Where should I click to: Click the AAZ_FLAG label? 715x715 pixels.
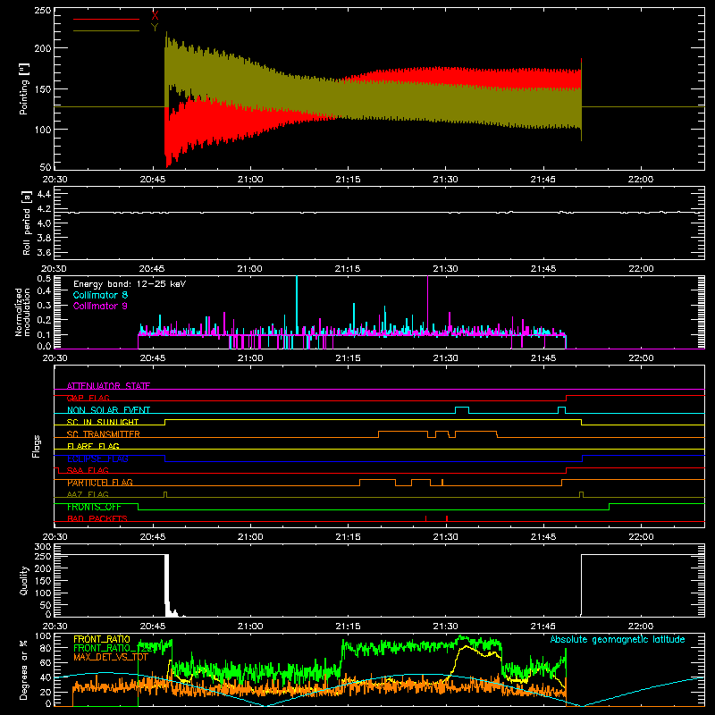pos(88,494)
